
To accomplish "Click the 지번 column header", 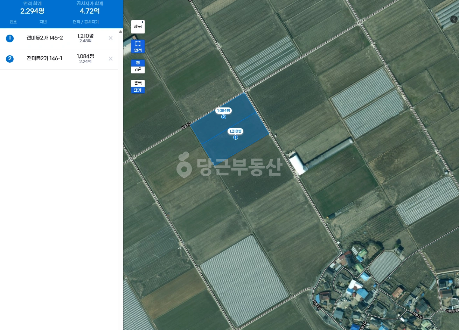I will [x=43, y=22].
